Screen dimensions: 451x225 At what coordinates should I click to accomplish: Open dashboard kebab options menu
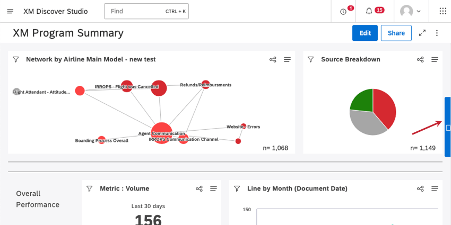(437, 33)
